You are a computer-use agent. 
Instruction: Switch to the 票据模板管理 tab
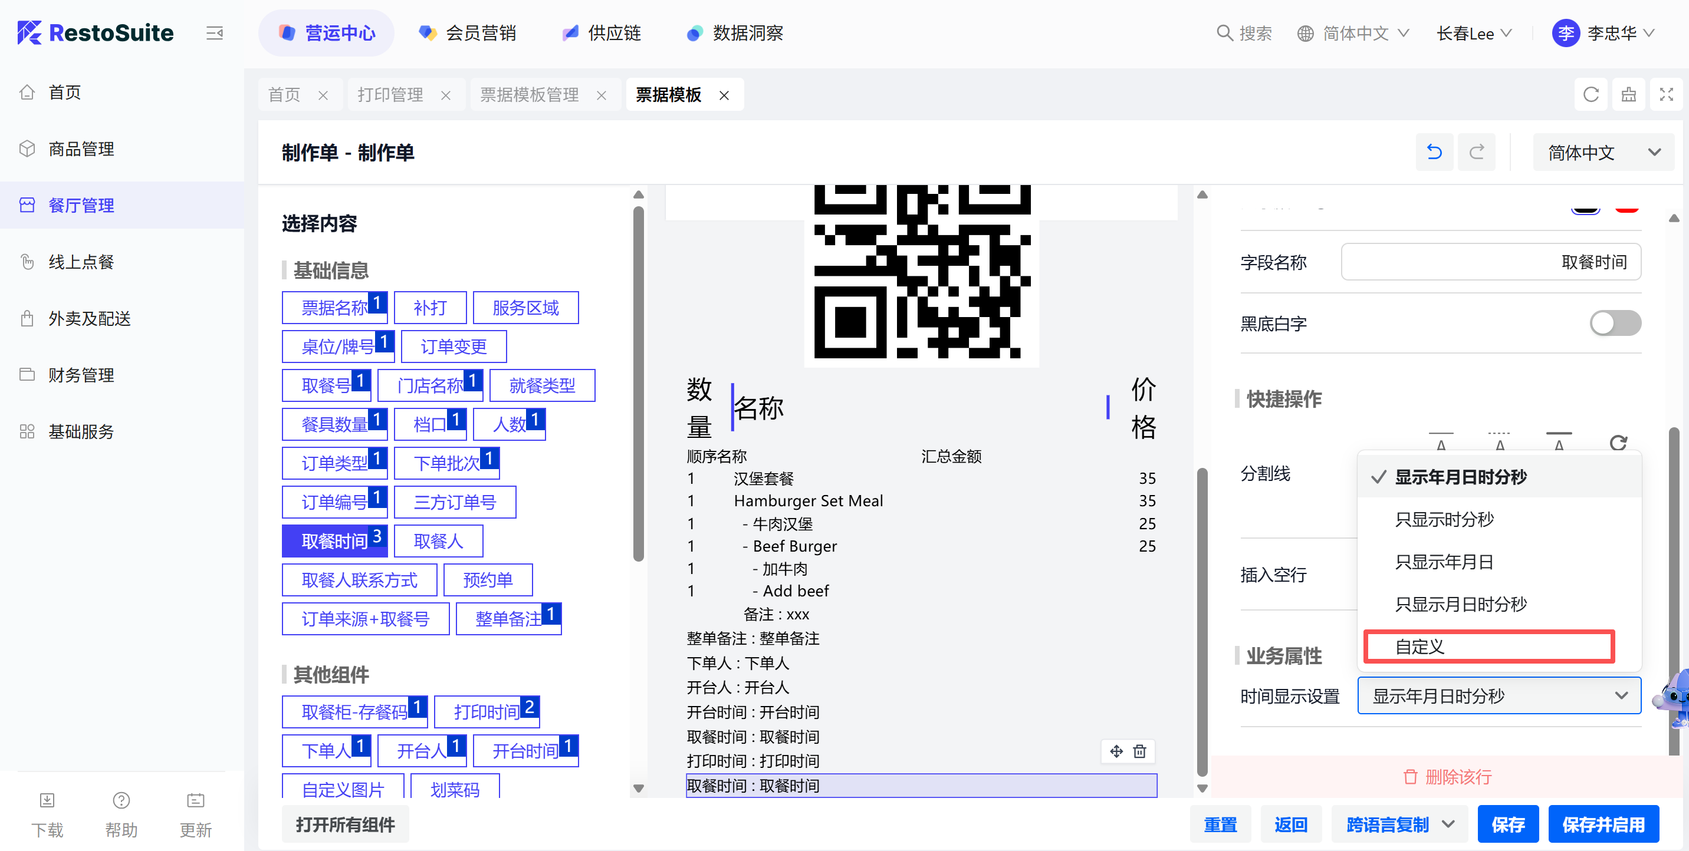(x=529, y=95)
